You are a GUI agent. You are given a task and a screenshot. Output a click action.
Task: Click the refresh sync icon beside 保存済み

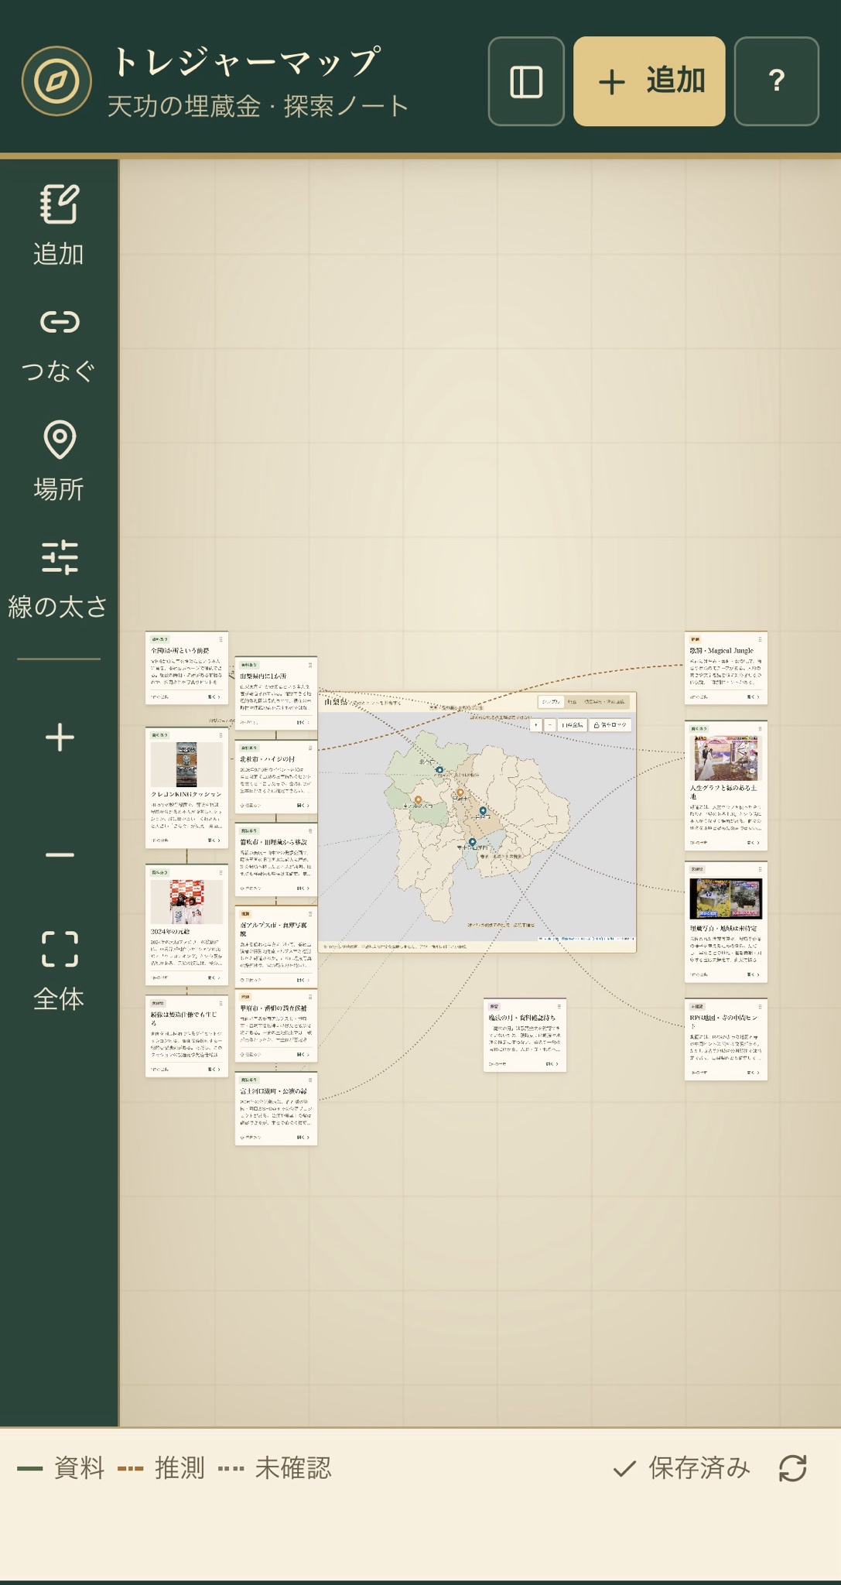click(x=793, y=1468)
